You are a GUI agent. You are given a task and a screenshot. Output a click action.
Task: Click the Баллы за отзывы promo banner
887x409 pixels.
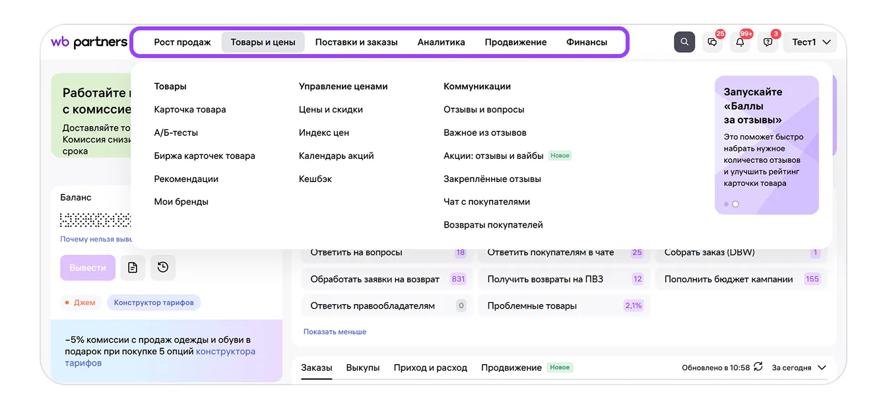767,145
